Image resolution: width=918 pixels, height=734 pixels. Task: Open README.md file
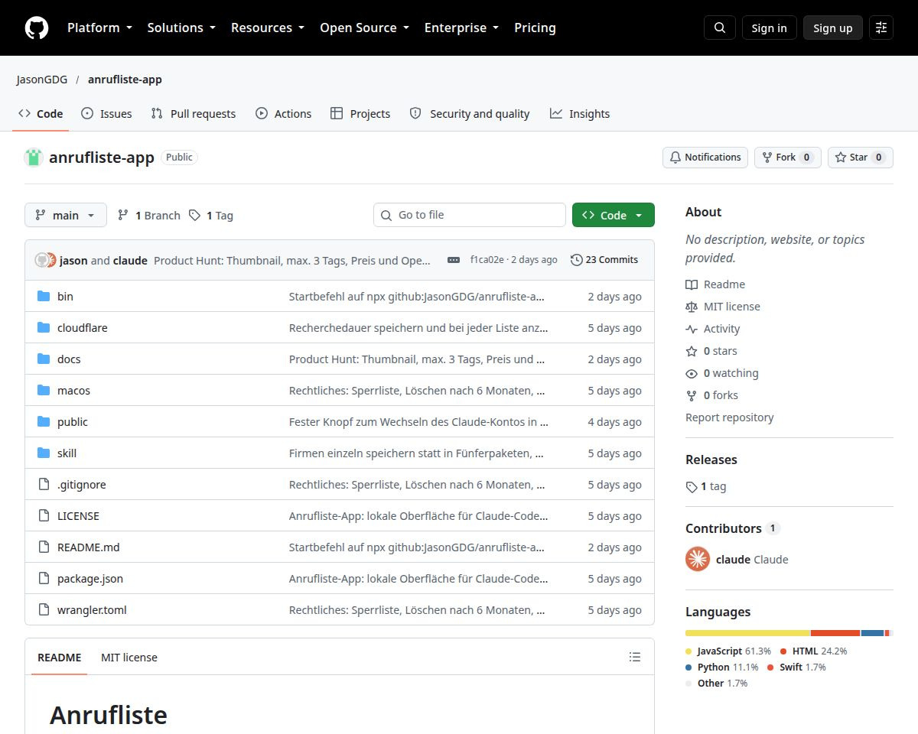[89, 547]
